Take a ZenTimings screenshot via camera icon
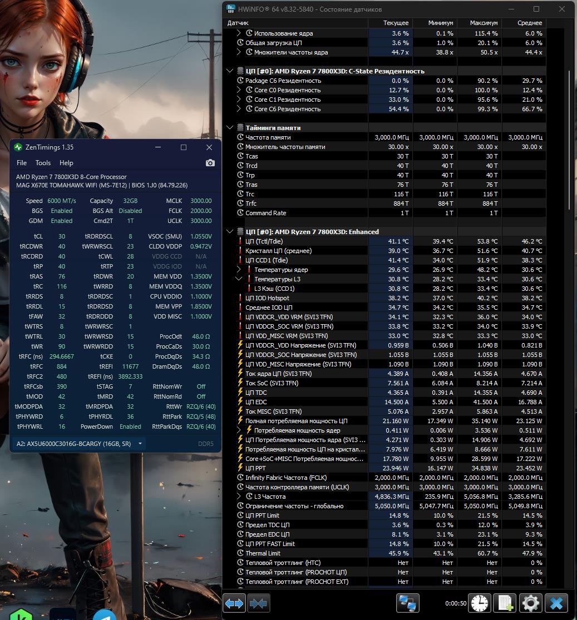The width and height of the screenshot is (577, 620). [210, 163]
